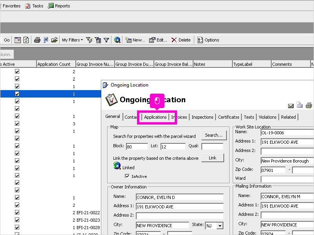Viewport: 314px width, 235px height.
Task: Click the green refresh page icon
Action: (x=26, y=40)
